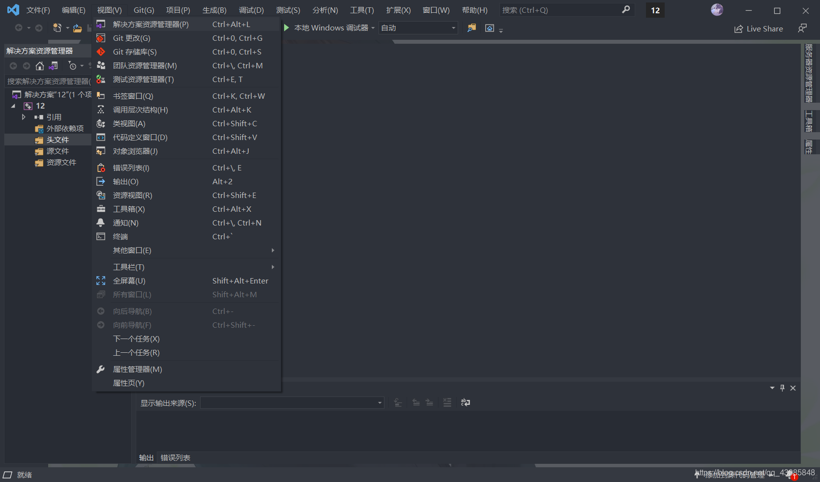Click the terminal icon beside 终端
Screen dimensions: 820x482
[x=101, y=236]
